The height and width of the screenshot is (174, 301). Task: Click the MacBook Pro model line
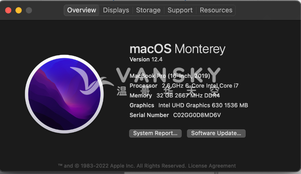coord(170,76)
